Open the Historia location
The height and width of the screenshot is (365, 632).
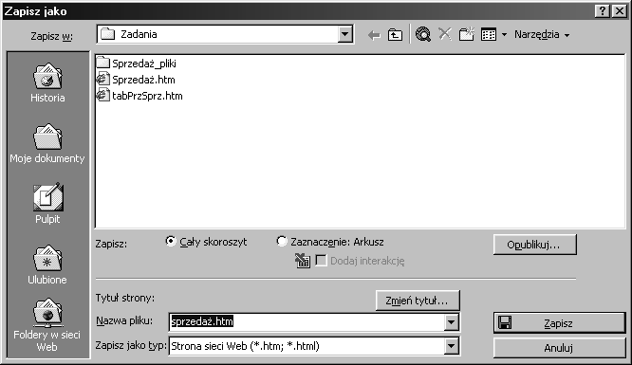click(x=47, y=83)
